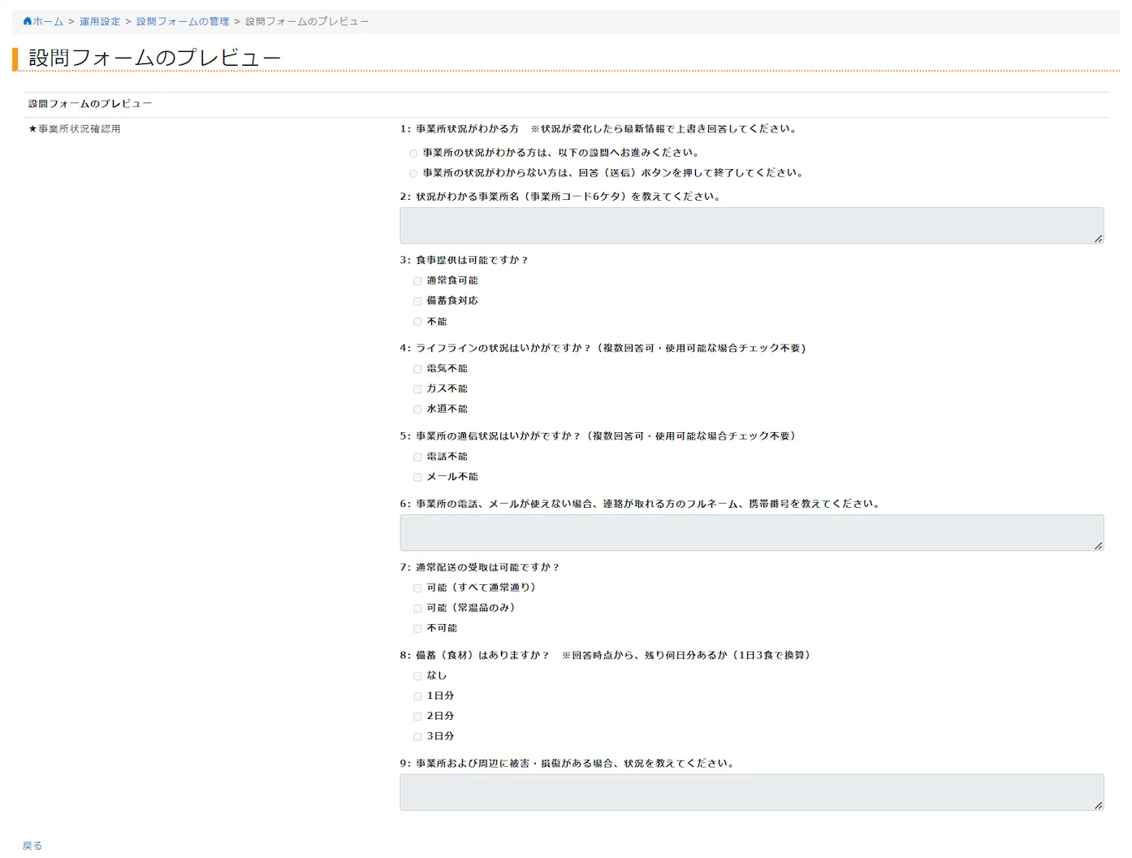Viewport: 1132px width, 858px height.
Task: Check 可能（すべて通常通り） checkbox
Action: 417,588
